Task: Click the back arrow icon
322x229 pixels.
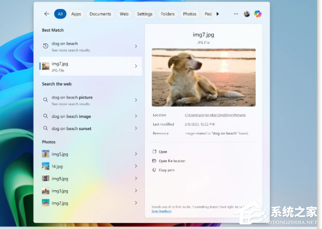Action: point(47,14)
